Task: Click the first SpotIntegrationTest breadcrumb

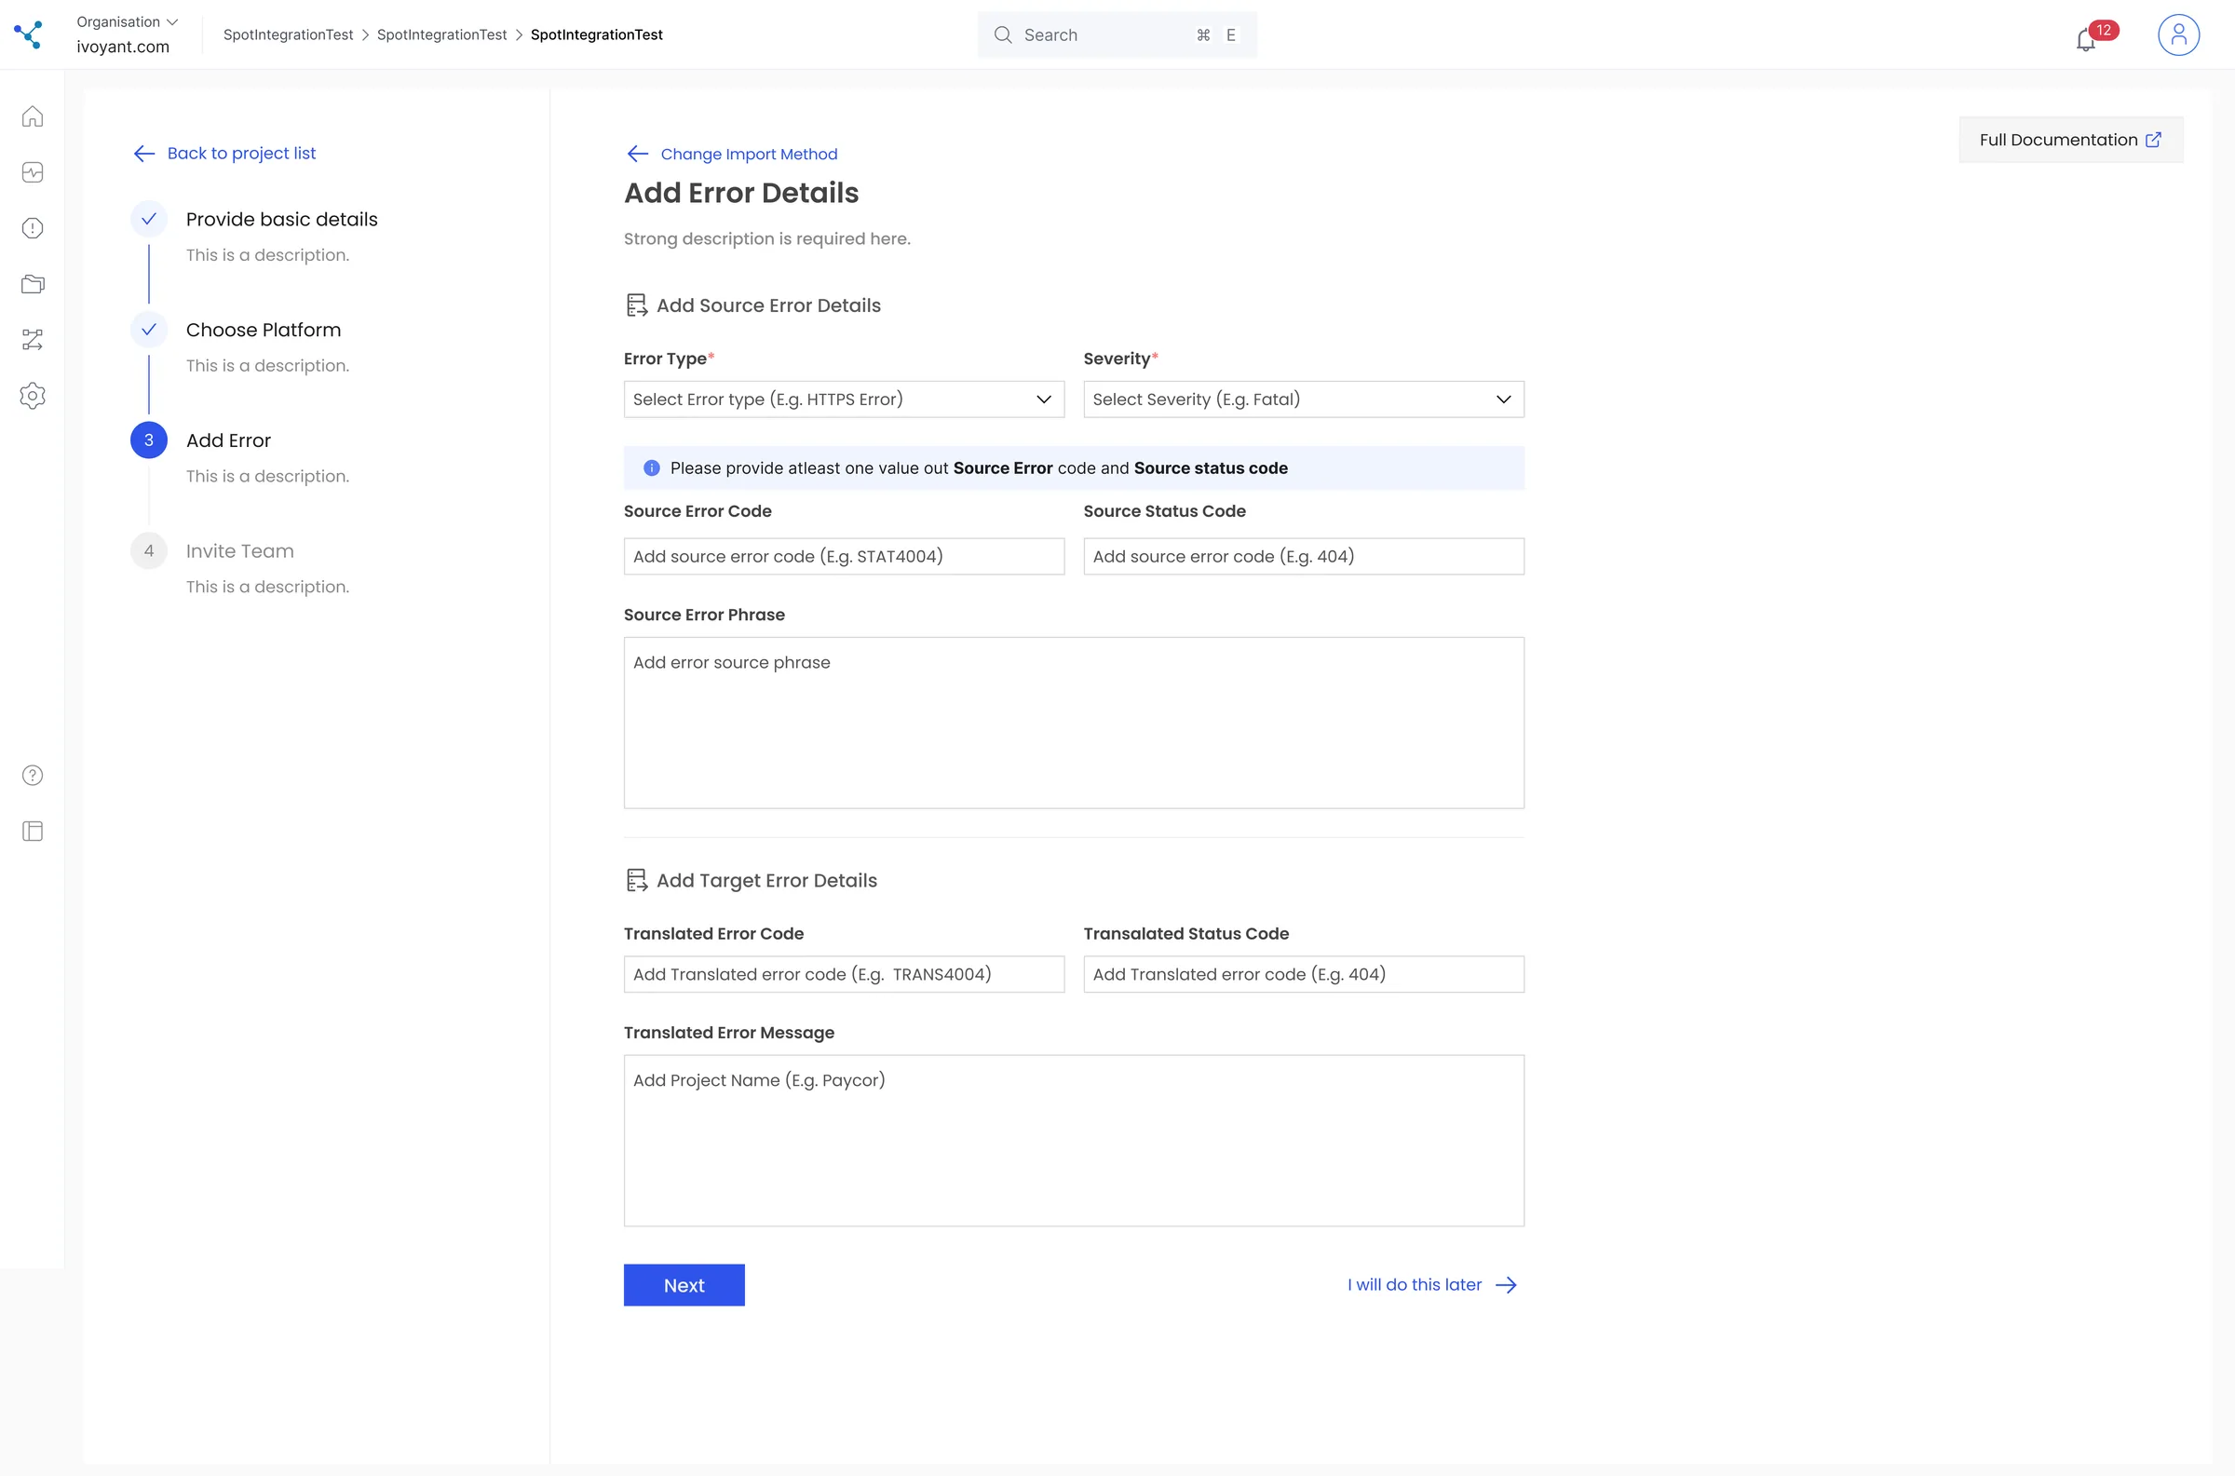Action: [288, 34]
